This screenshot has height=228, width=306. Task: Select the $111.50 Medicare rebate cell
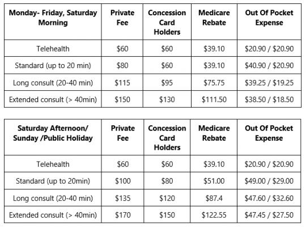214,100
